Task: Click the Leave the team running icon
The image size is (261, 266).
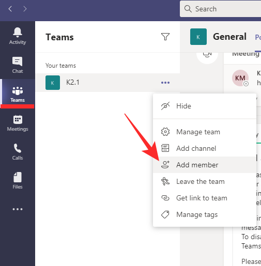Action: (x=165, y=181)
